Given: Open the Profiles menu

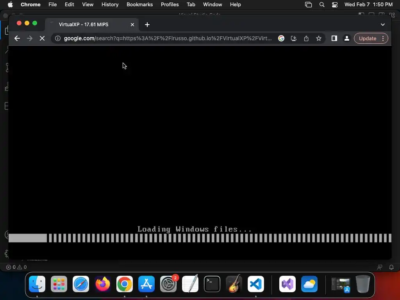Looking at the screenshot, I should coord(170,4).
